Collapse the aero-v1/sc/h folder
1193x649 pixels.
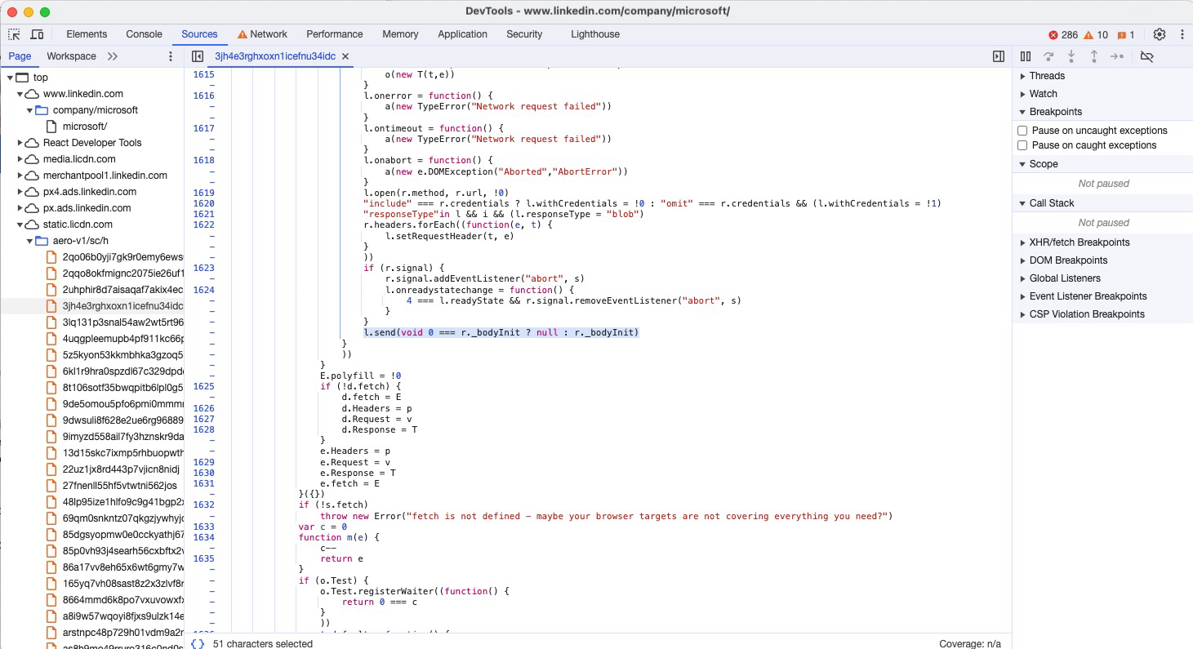[x=29, y=241]
